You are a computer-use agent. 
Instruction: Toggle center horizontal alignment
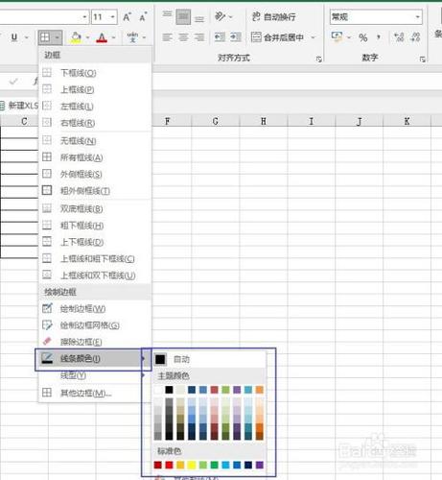pos(183,37)
